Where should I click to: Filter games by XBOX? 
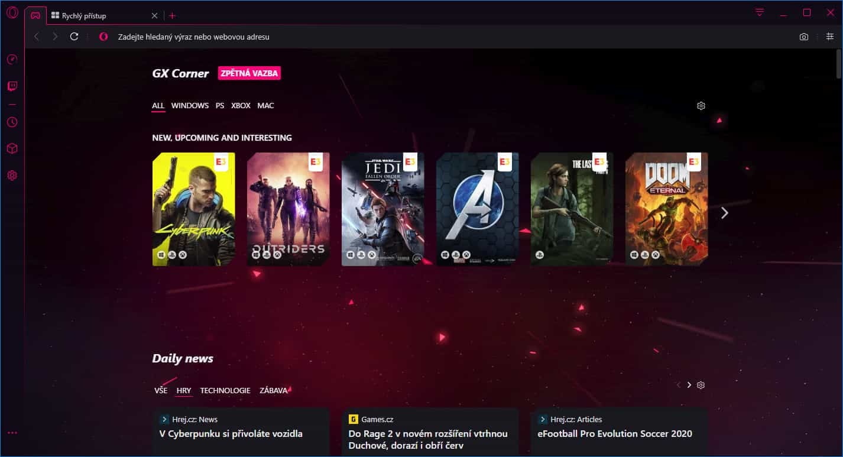tap(241, 106)
